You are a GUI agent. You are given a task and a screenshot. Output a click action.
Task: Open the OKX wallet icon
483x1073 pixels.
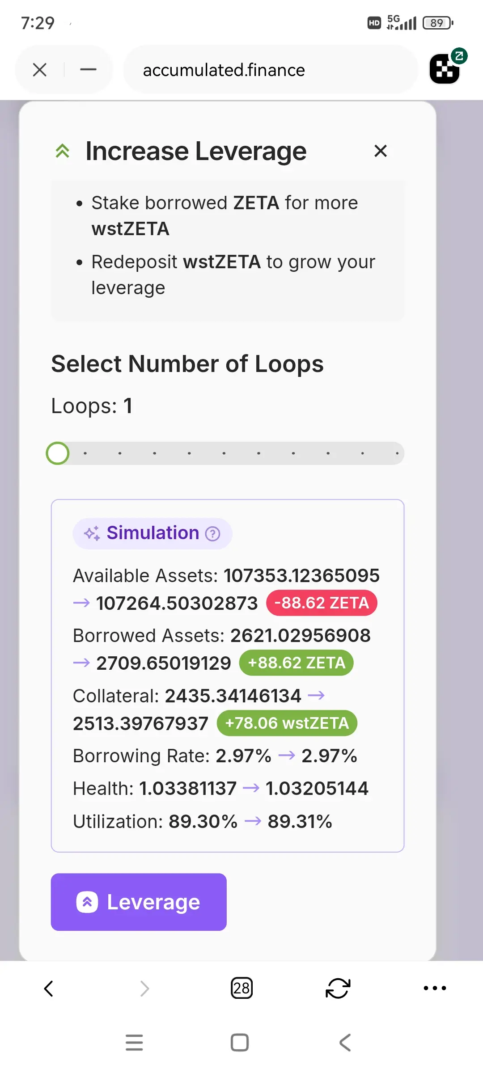445,69
